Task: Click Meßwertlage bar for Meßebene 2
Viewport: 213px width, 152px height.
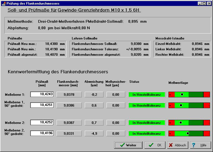Action: coord(189,123)
